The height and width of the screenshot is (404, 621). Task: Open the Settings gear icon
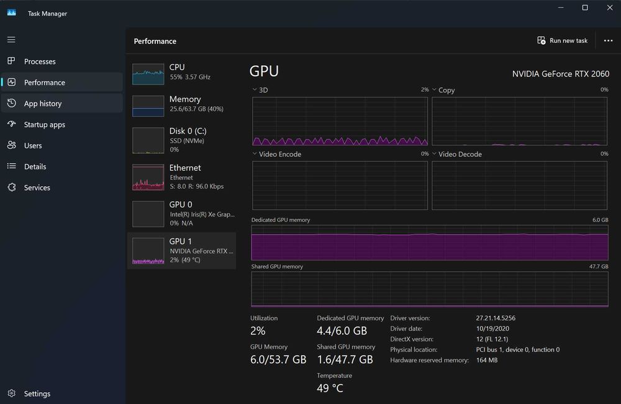coord(11,393)
